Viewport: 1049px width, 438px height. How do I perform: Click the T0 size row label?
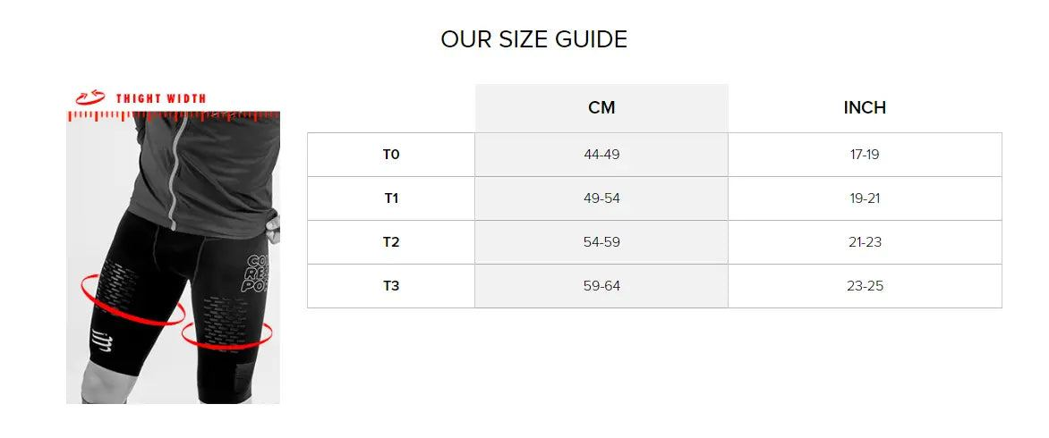click(x=391, y=155)
